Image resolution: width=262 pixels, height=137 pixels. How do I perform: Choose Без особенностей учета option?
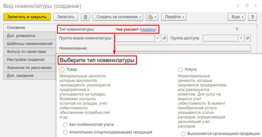tap(65, 125)
